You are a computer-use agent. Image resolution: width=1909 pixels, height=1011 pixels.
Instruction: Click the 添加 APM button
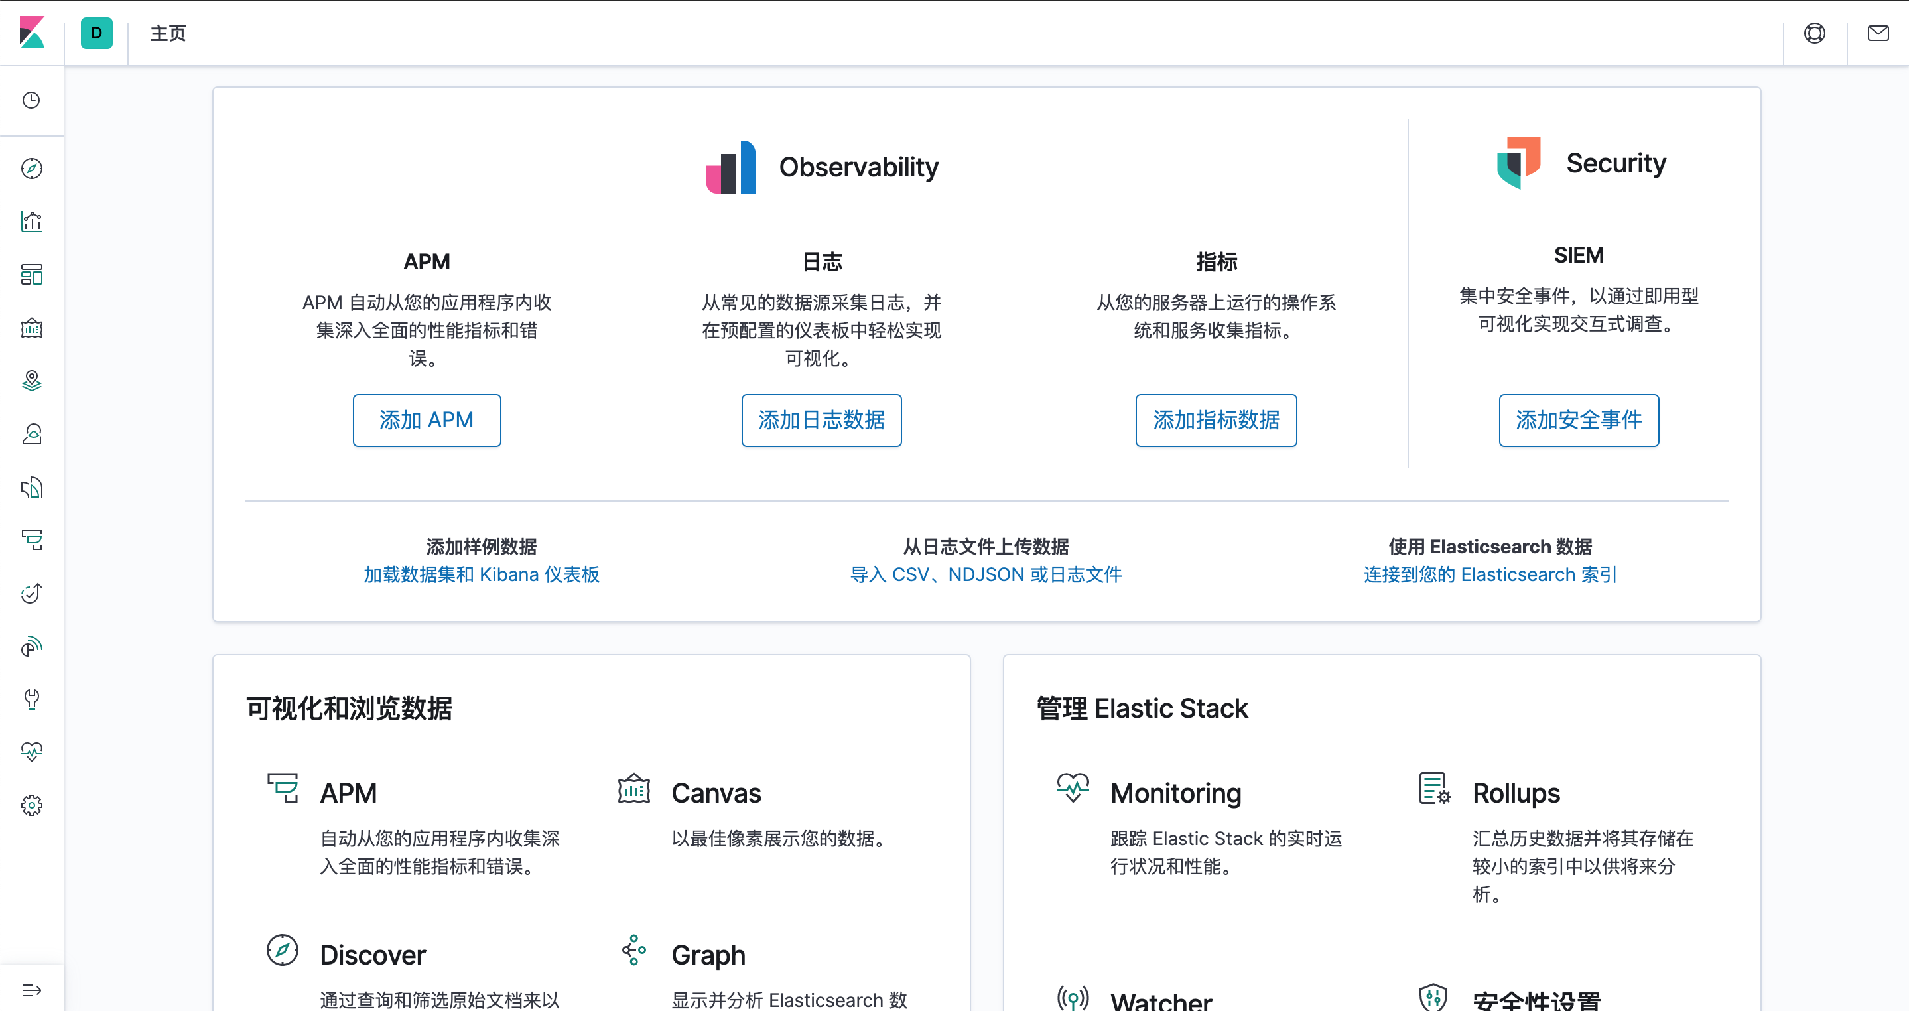tap(426, 421)
